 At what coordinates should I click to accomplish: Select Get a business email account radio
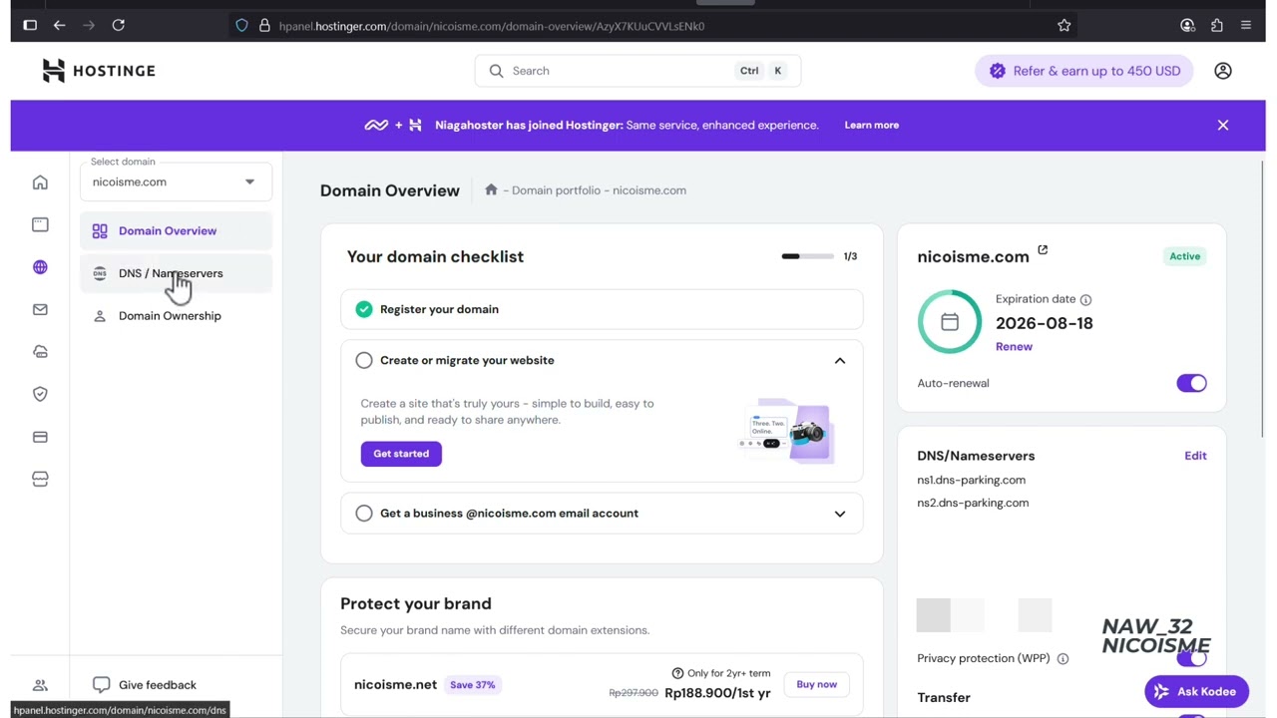[x=364, y=513]
